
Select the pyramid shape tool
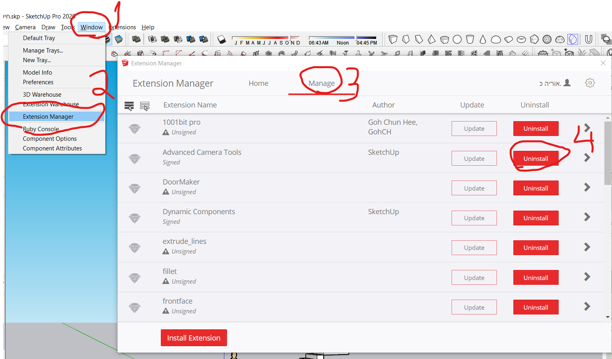tap(432, 39)
